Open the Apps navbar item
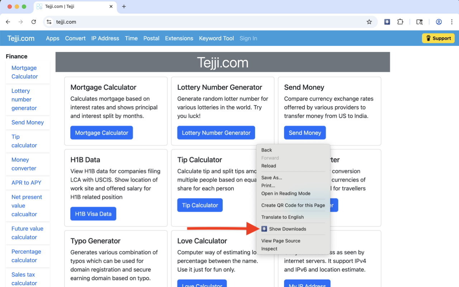 click(x=53, y=38)
